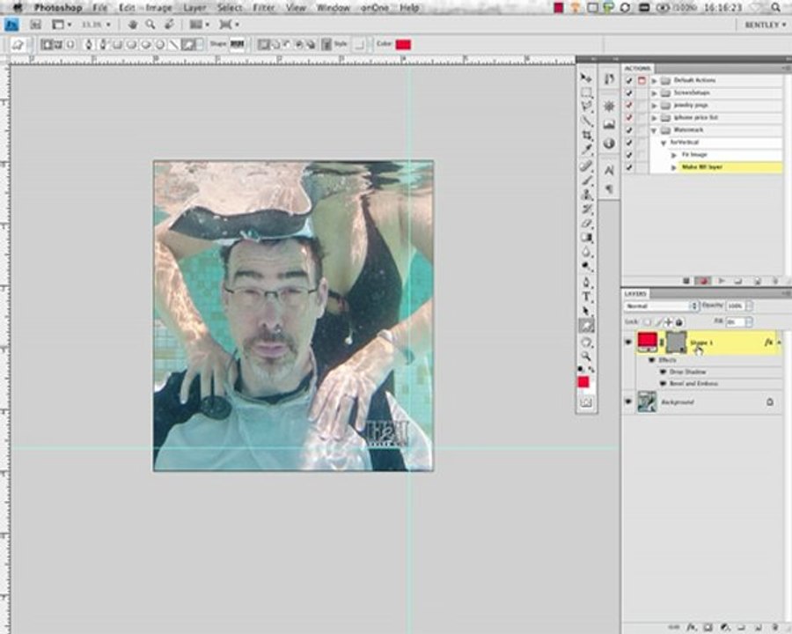Expand the iphone price list folder
The width and height of the screenshot is (792, 634).
point(655,118)
